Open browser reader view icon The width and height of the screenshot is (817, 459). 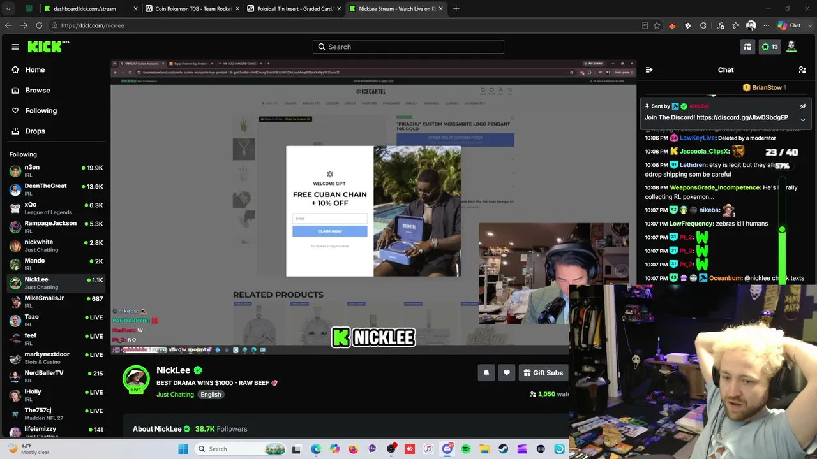coord(645,25)
